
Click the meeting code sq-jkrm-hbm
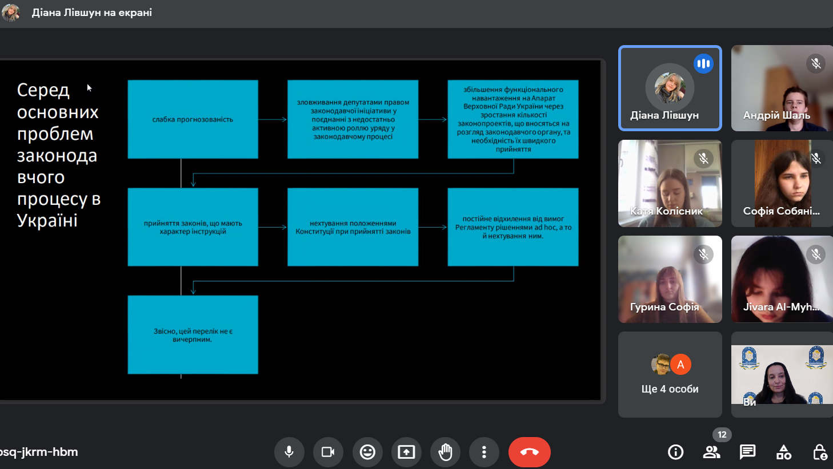(39, 452)
